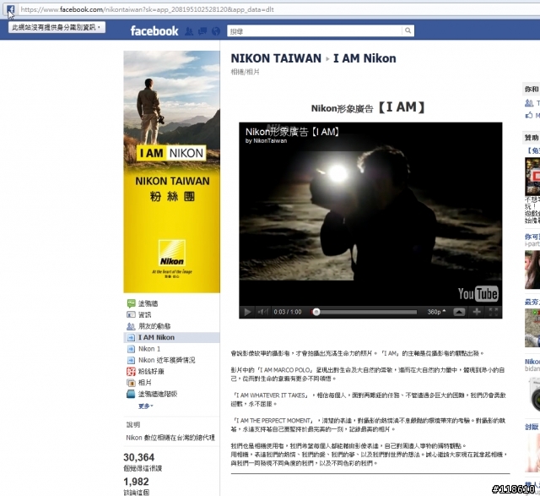Click the Nikon 數位相機在台灣的總代理 description
This screenshot has width=540, height=496.
[x=170, y=438]
